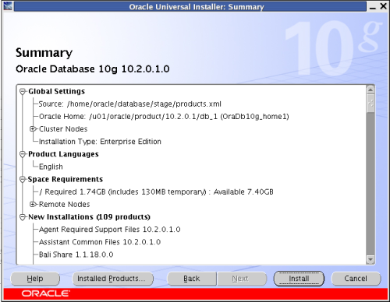Select Installation Type: Enterprise Edition row
Image resolution: width=390 pixels, height=302 pixels.
point(100,142)
